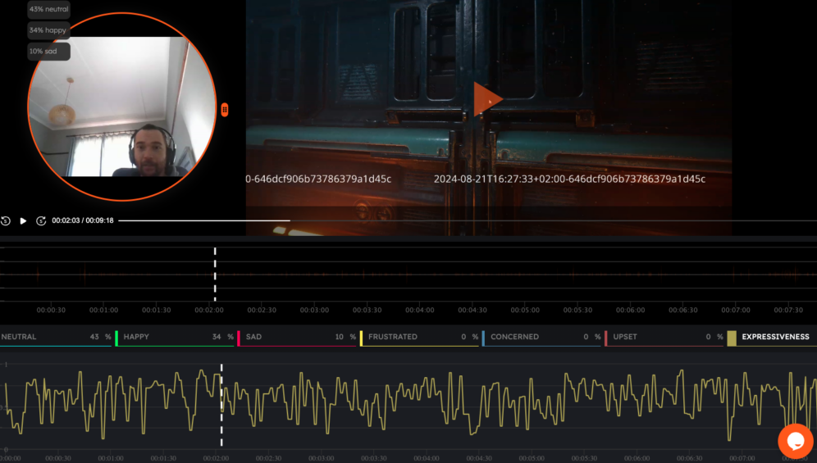Click 00:07:00 label on waveform timeline
The width and height of the screenshot is (817, 463).
[x=736, y=310]
